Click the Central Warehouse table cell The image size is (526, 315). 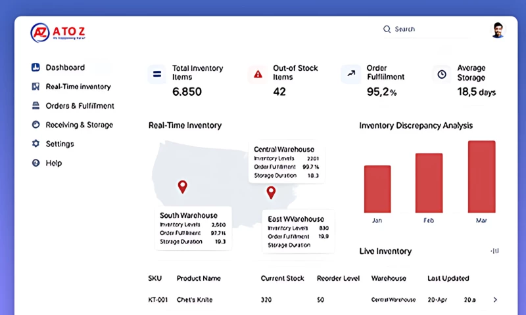click(x=393, y=300)
